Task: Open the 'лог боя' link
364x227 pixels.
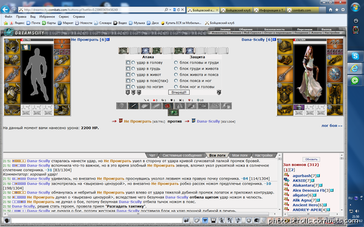Action: tap(332, 125)
